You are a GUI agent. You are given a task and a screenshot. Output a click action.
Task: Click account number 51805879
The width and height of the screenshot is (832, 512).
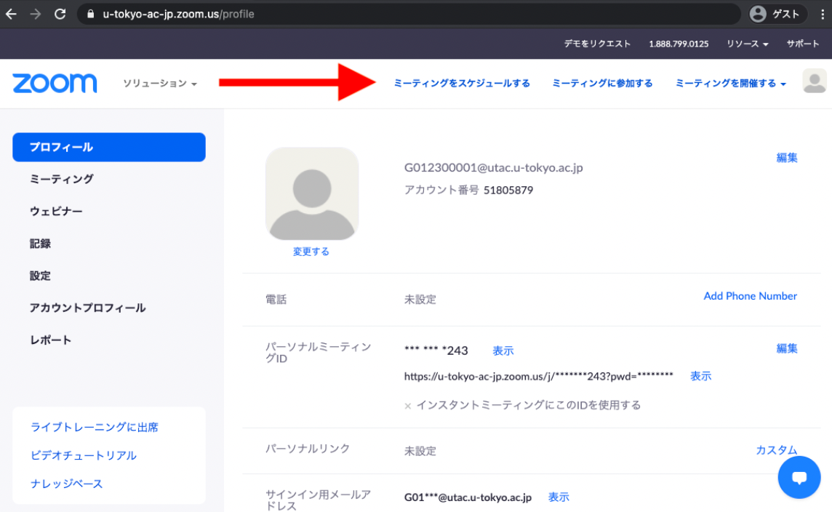coord(508,190)
